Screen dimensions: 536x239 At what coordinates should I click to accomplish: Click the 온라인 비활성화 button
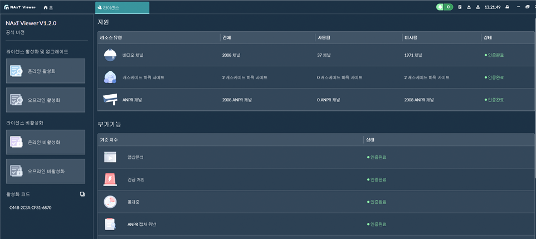pos(46,143)
